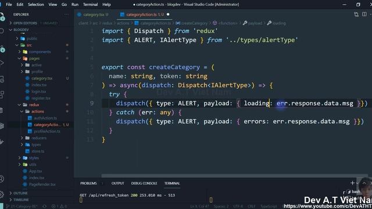Screen dimensions: 372x209
Task: Open the File menu
Action: click(x=9, y=5)
